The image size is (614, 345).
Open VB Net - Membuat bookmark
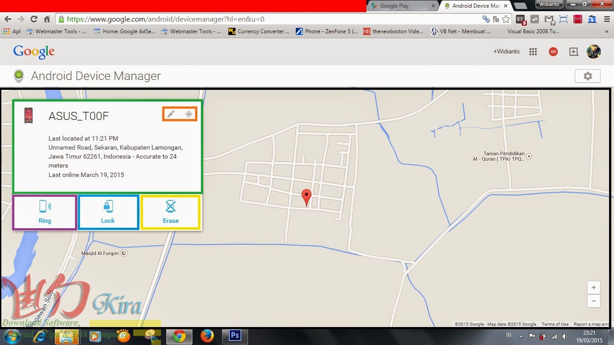tap(461, 31)
